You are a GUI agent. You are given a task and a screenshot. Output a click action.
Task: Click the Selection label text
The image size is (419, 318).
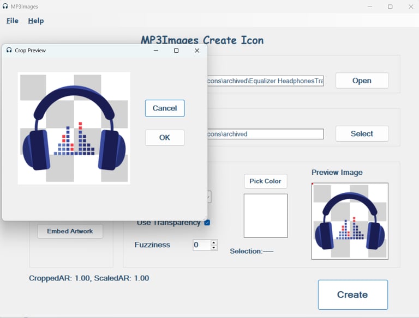[x=252, y=251]
